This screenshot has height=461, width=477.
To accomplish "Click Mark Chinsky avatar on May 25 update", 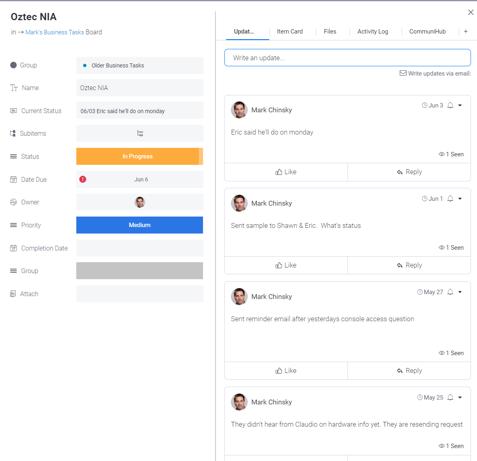I will coord(239,402).
